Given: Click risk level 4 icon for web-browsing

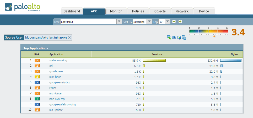Looking at the screenshot, I should pyautogui.click(x=37, y=60).
